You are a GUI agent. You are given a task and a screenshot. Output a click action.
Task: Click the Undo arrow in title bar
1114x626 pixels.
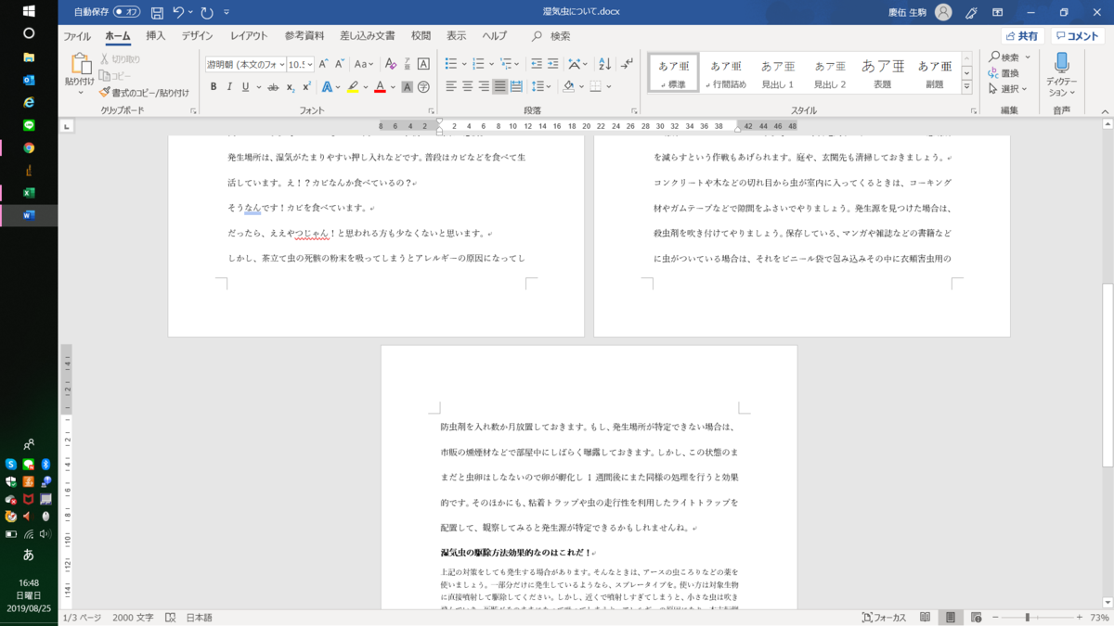coord(178,12)
